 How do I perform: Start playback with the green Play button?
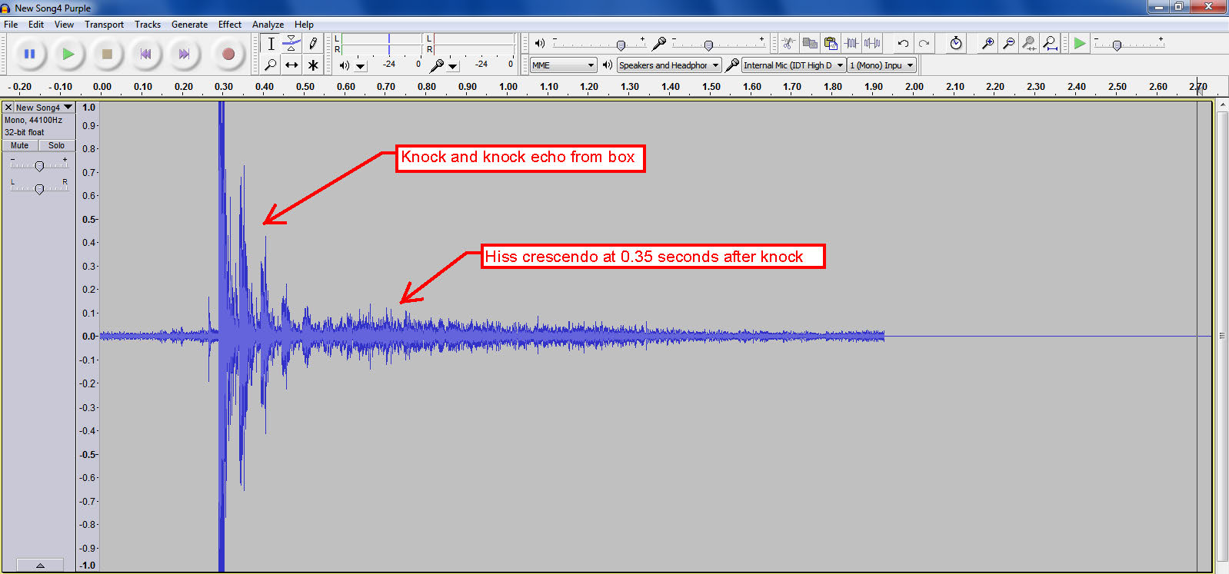[68, 54]
